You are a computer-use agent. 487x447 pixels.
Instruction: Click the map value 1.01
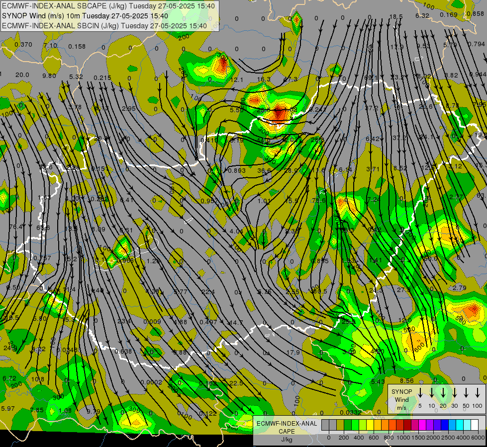[x=264, y=201]
